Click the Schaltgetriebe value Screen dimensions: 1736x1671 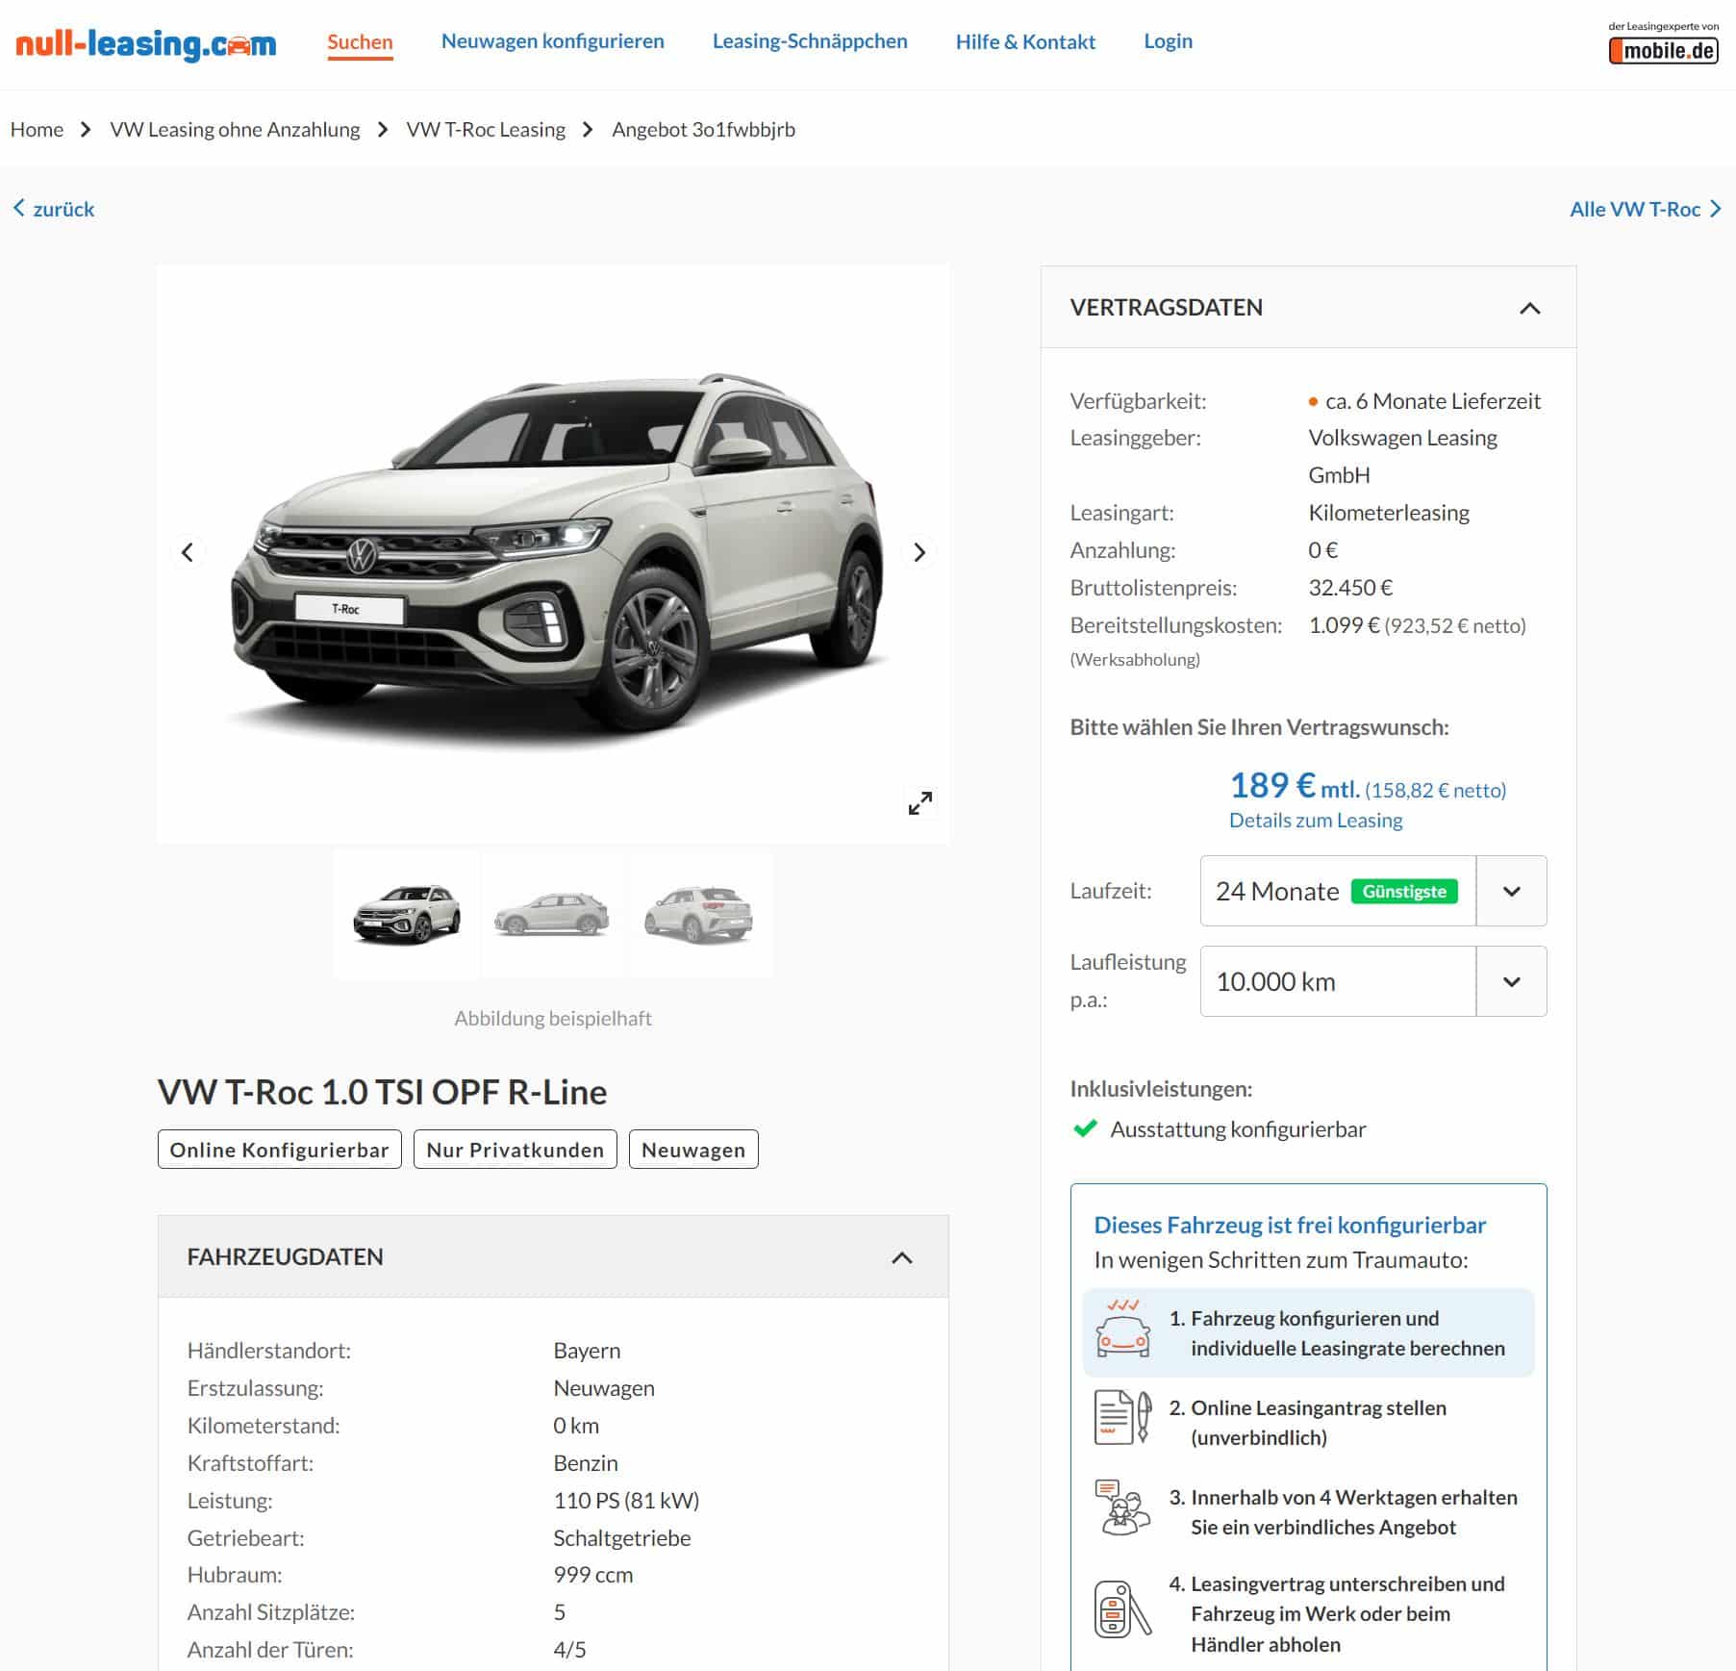click(621, 1538)
